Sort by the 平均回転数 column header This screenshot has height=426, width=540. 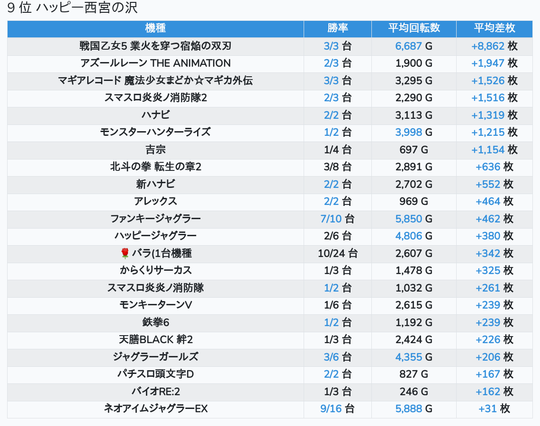414,28
